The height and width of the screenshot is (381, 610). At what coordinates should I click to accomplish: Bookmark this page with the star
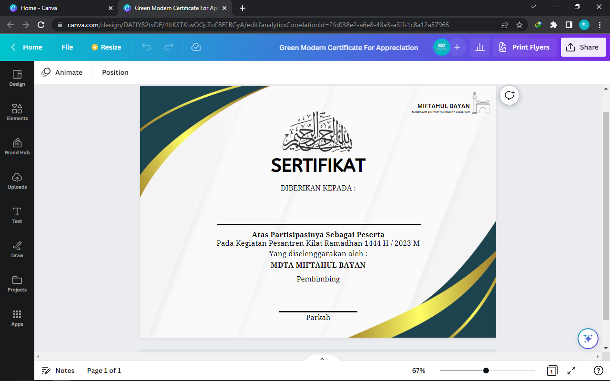tap(519, 25)
